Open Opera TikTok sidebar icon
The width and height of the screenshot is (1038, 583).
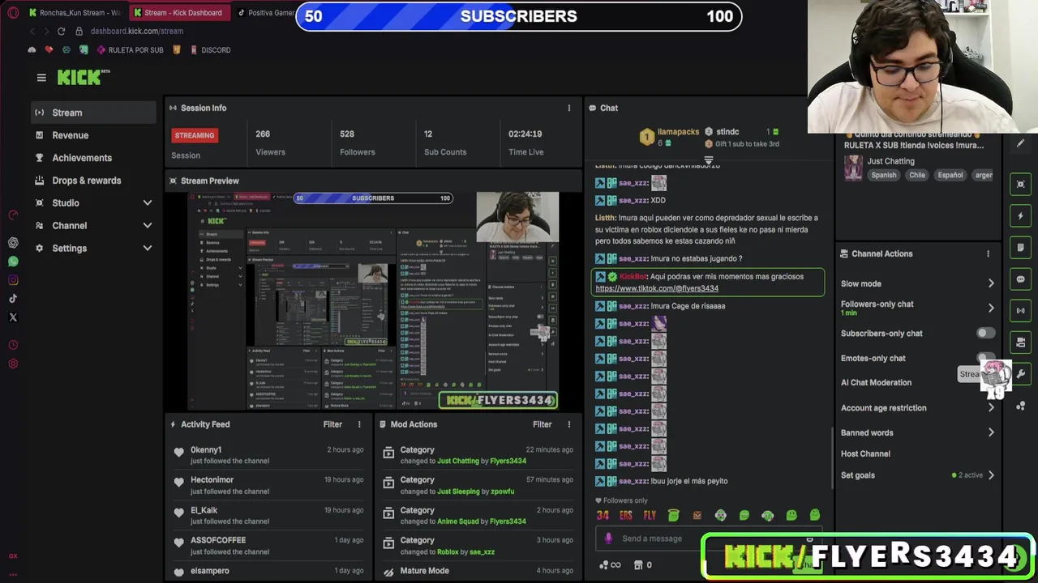(13, 299)
